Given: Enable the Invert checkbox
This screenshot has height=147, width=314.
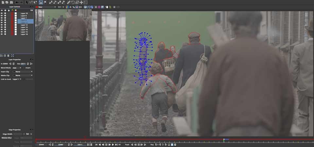Looking at the screenshot, I should click(x=24, y=68).
